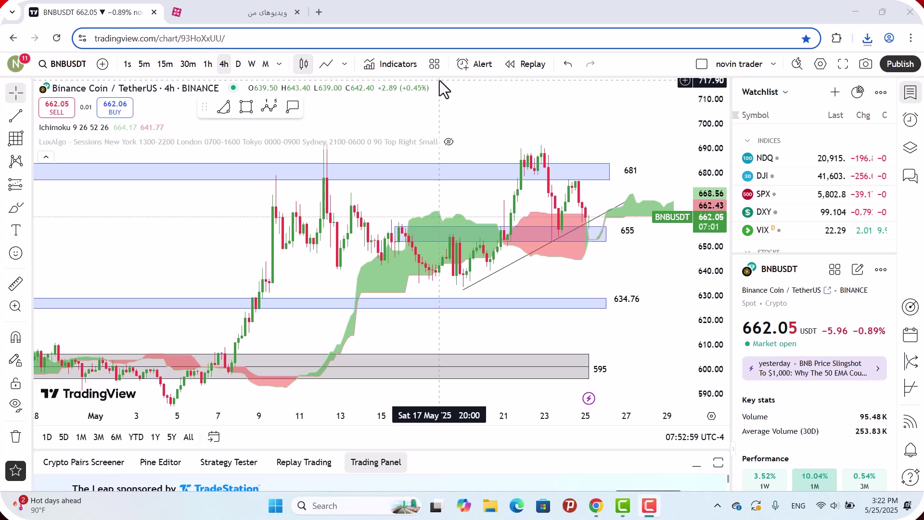Viewport: 924px width, 520px height.
Task: Select the brush drawing tool
Action: pyautogui.click(x=16, y=208)
